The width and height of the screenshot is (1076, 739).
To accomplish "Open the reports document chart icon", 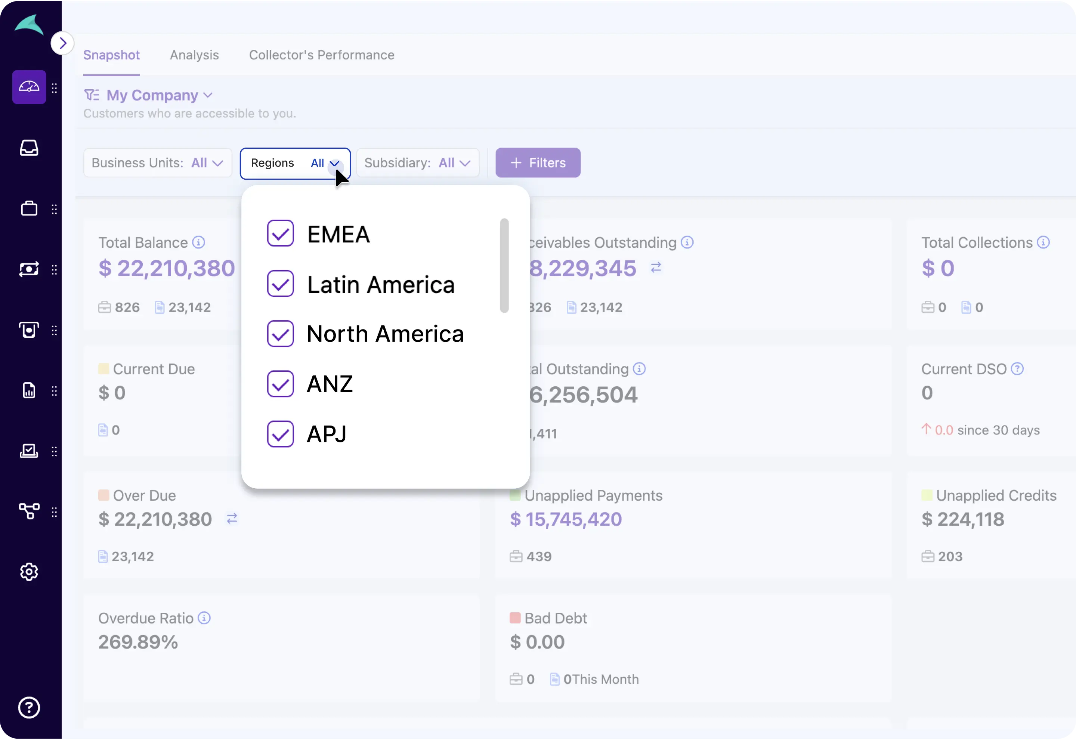I will pos(29,391).
